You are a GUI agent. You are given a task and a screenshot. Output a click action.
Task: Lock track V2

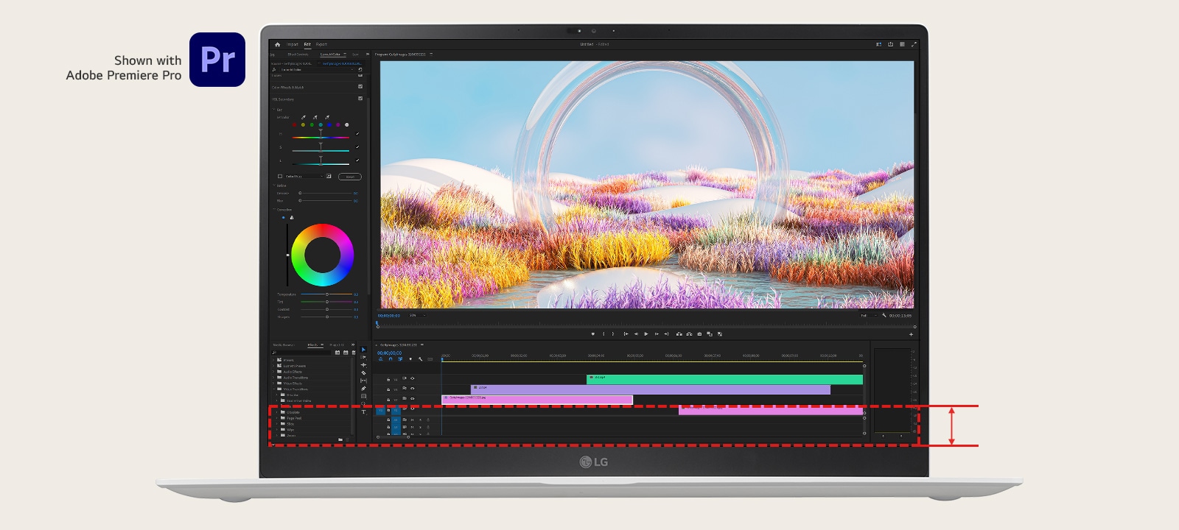coord(388,400)
